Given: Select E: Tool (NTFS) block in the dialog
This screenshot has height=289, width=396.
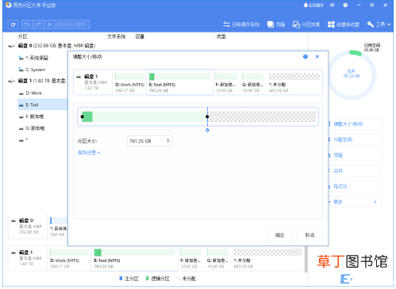Looking at the screenshot, I should pyautogui.click(x=179, y=82).
